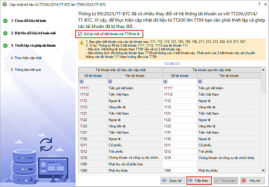Select source account 1122 cell
Screen dimensions: 269x187
(x=93, y=120)
